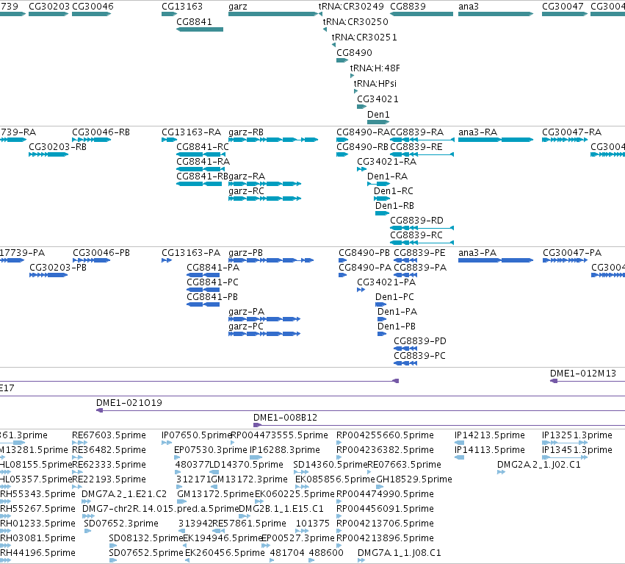Select the SD07652.3prime EST label
Viewport: 625px width, 564px height.
(x=120, y=524)
